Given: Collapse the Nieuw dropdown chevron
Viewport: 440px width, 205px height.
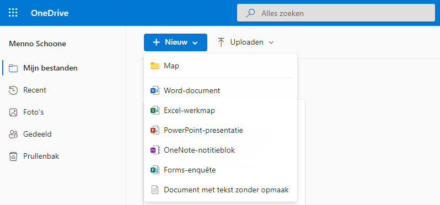Looking at the screenshot, I should tap(195, 42).
